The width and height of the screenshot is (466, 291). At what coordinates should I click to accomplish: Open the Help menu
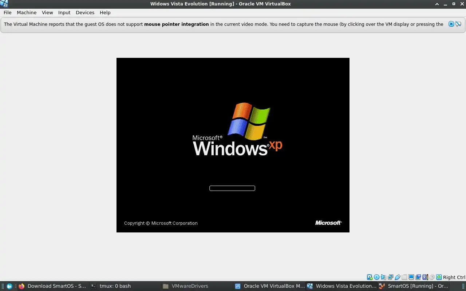pyautogui.click(x=105, y=12)
